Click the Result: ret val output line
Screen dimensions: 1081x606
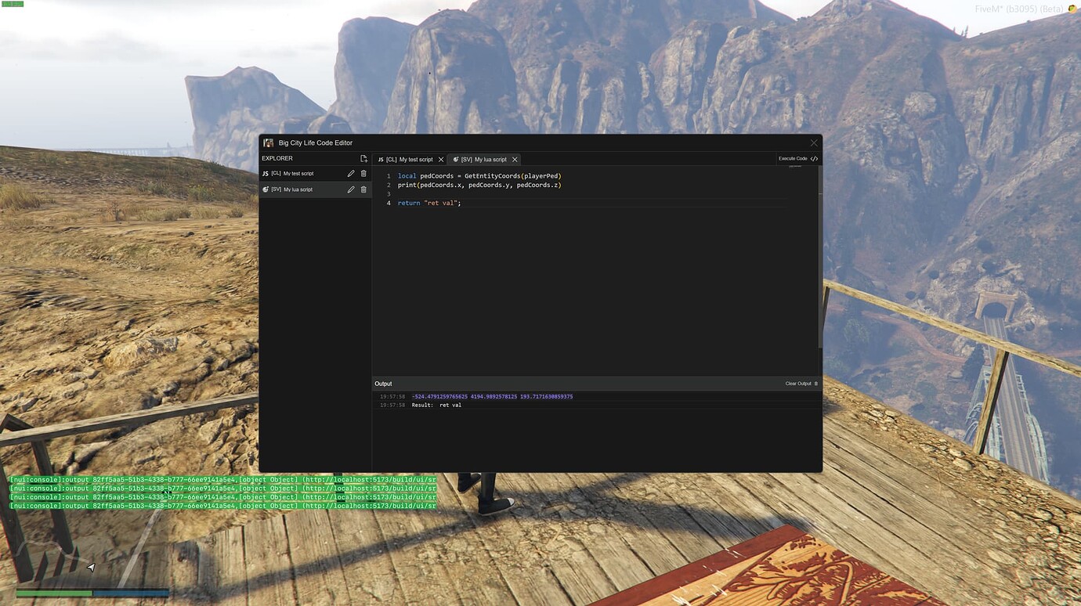coord(436,406)
